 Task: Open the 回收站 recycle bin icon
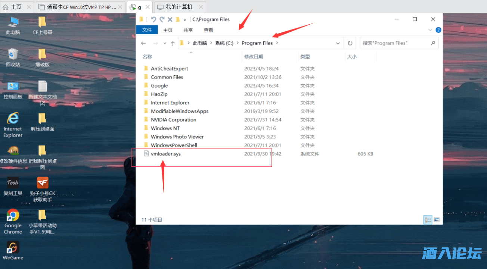(x=13, y=57)
